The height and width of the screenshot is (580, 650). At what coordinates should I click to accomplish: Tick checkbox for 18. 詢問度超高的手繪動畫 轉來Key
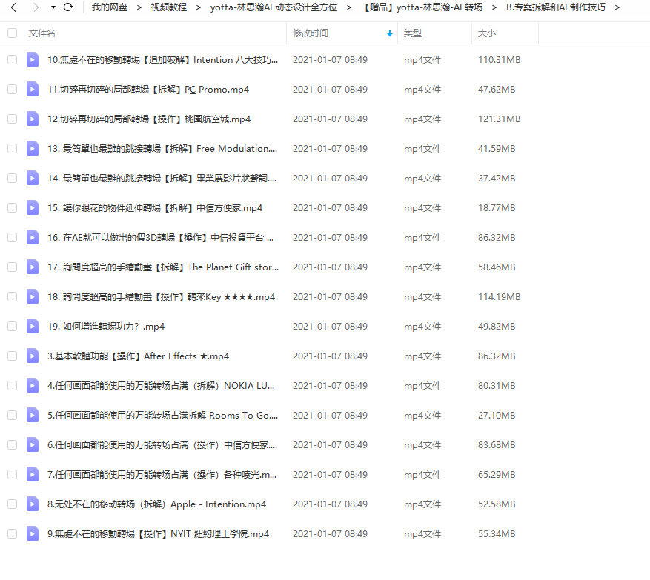click(12, 296)
